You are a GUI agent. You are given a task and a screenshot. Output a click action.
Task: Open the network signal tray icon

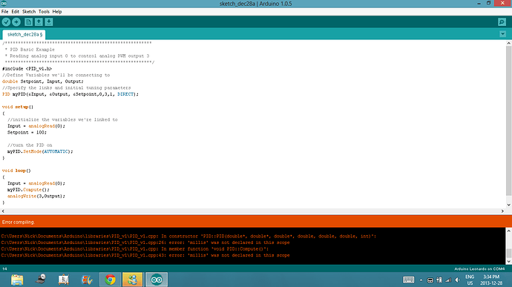(448, 280)
